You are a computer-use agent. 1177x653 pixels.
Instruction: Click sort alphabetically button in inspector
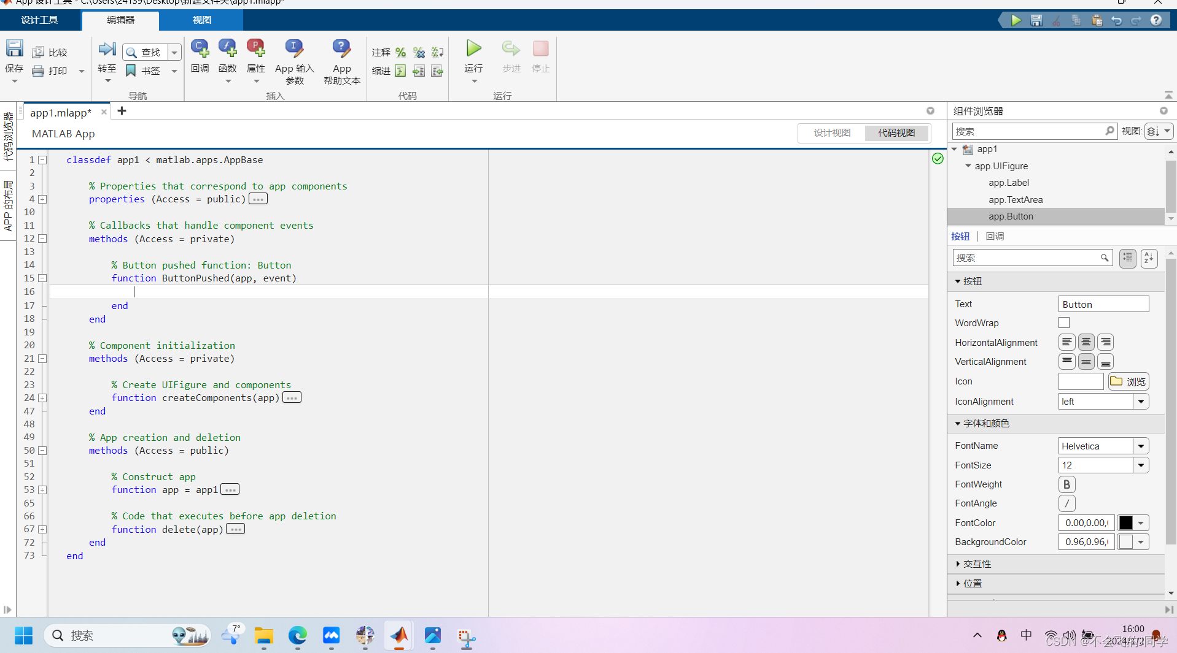coord(1149,258)
